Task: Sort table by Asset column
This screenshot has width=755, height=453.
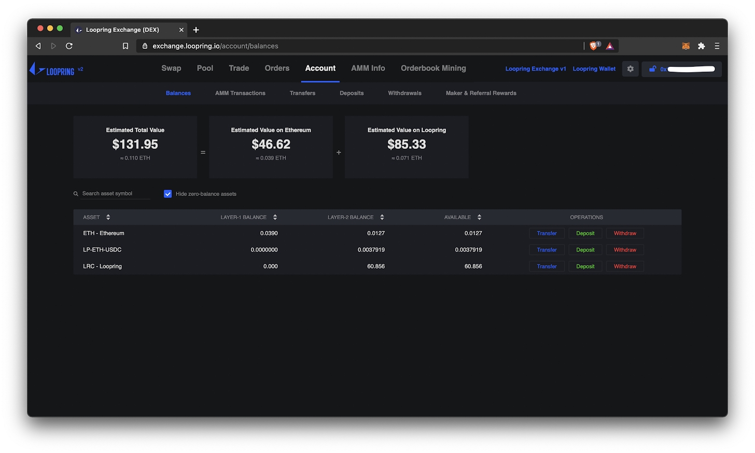Action: click(108, 217)
